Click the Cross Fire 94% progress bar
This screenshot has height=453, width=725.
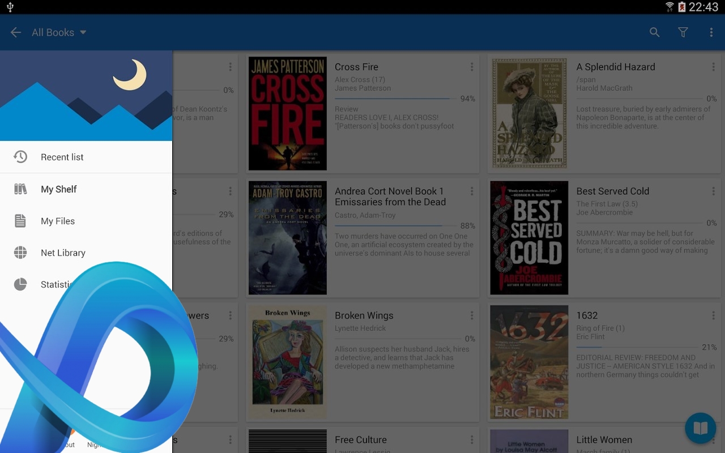(395, 99)
